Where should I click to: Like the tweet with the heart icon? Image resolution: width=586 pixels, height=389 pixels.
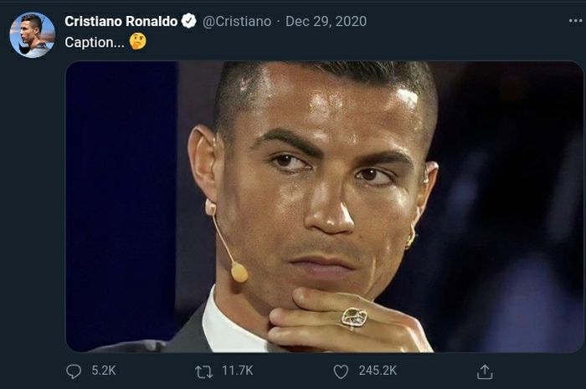click(x=341, y=371)
